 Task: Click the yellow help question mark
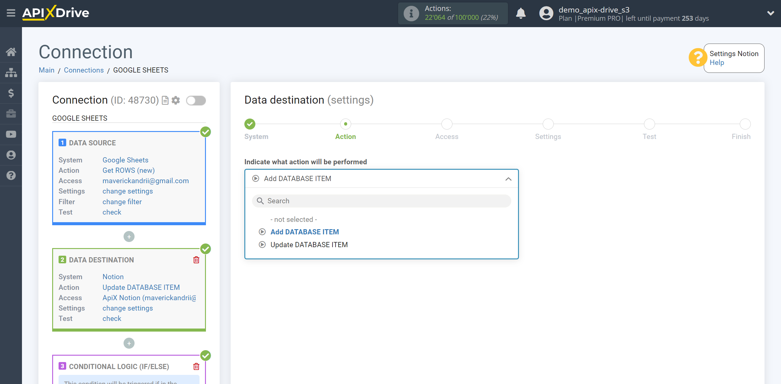698,58
